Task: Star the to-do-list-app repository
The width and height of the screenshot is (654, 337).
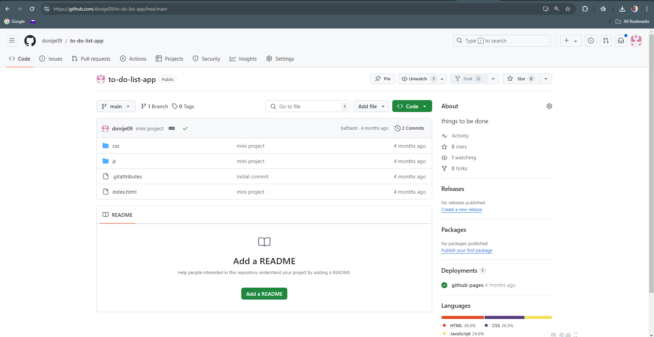Action: point(521,79)
